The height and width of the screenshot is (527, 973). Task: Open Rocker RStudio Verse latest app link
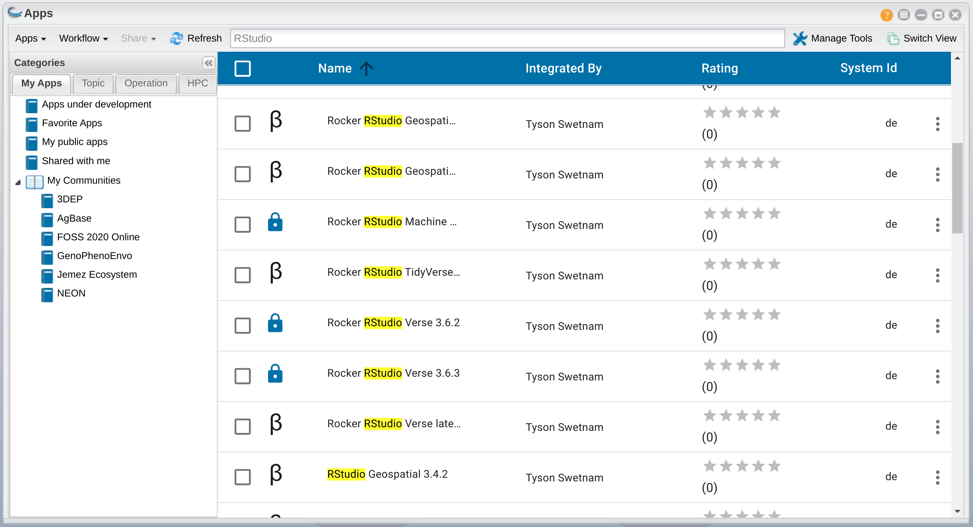(394, 424)
